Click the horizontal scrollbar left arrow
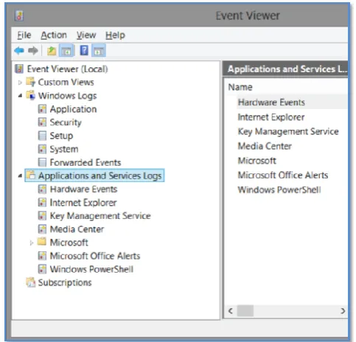This screenshot has width=356, height=342. (x=231, y=311)
